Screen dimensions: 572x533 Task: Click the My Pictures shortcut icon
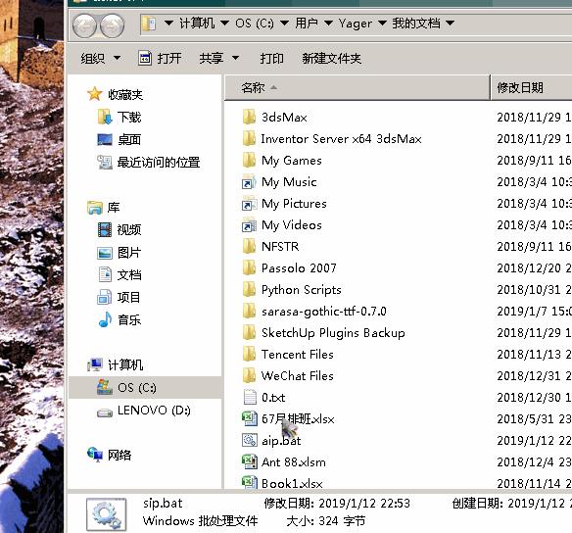249,203
